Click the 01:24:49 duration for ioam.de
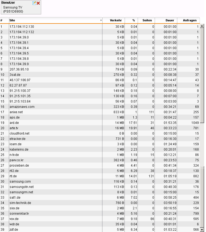 click(170, 144)
